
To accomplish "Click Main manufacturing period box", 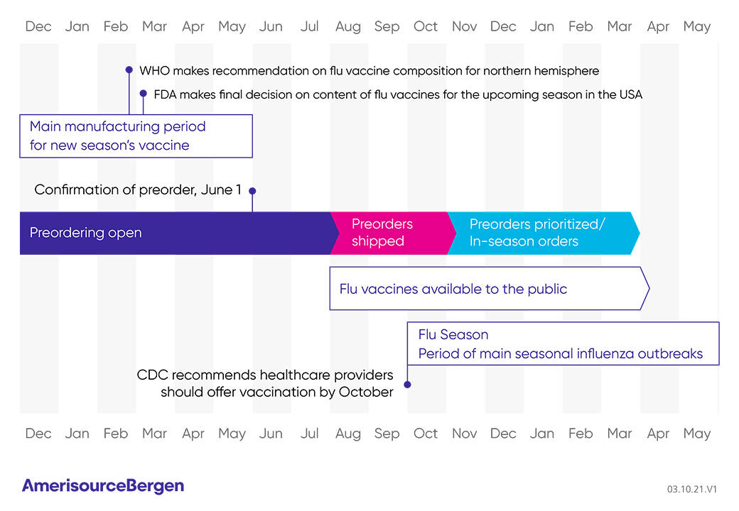I will point(136,136).
